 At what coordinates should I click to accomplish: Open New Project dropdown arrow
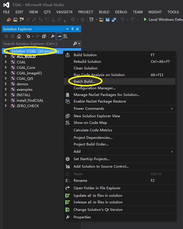click(96, 19)
